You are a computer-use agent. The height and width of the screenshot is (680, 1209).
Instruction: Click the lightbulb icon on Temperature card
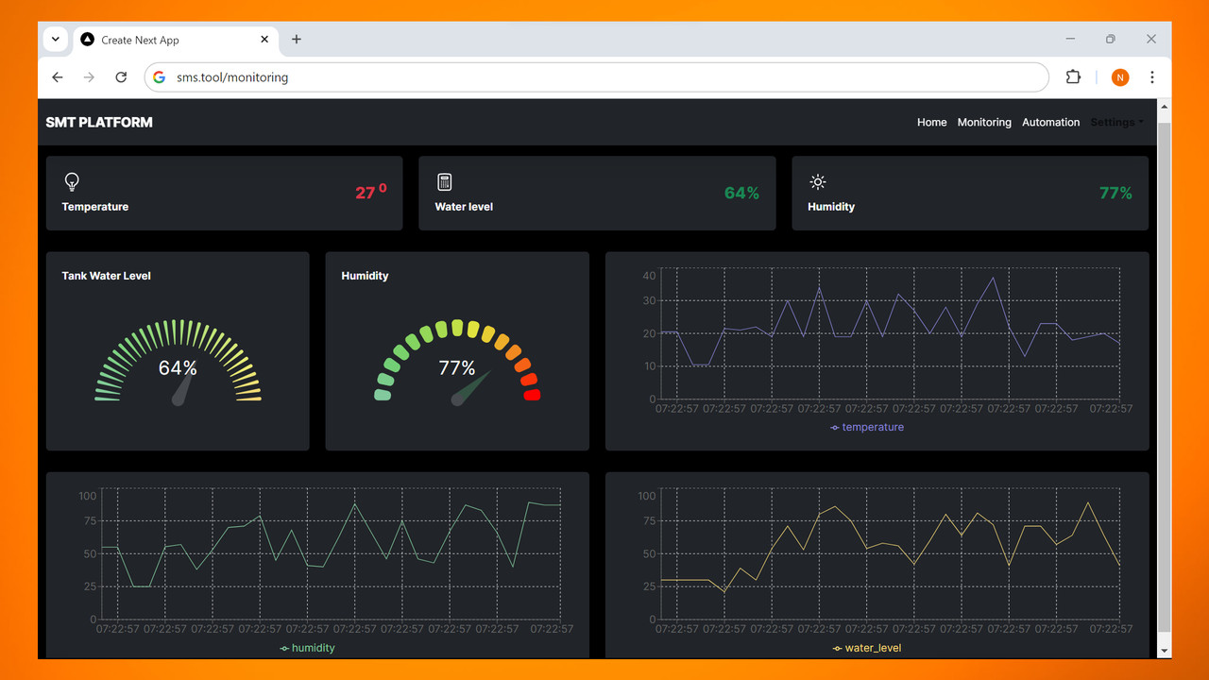tap(71, 181)
